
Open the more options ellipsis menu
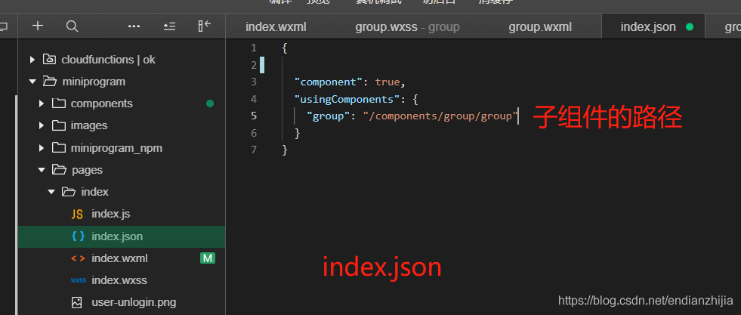pos(134,26)
